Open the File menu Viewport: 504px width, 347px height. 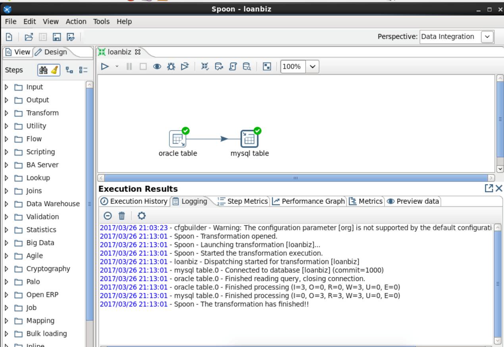[x=12, y=21]
